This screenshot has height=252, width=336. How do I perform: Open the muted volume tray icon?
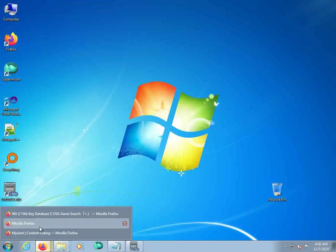pos(300,247)
